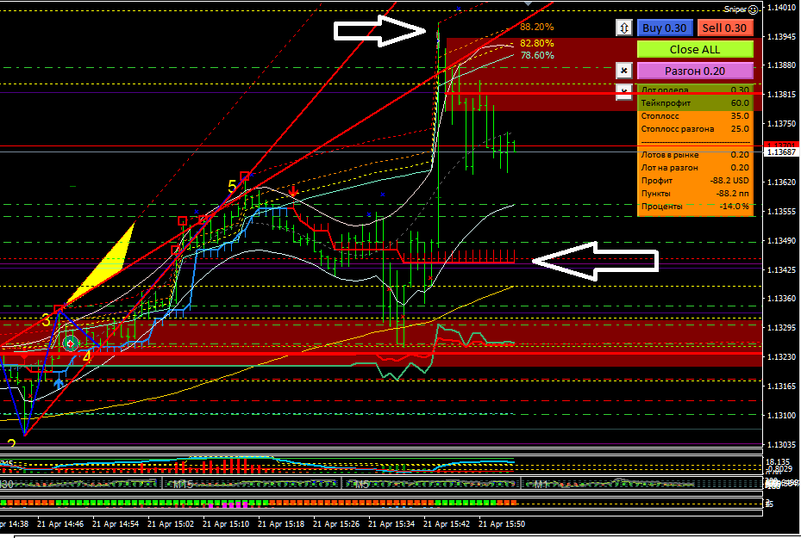Click the Пункты -88.2 пп row
Image resolution: width=801 pixels, height=538 pixels.
tap(695, 194)
